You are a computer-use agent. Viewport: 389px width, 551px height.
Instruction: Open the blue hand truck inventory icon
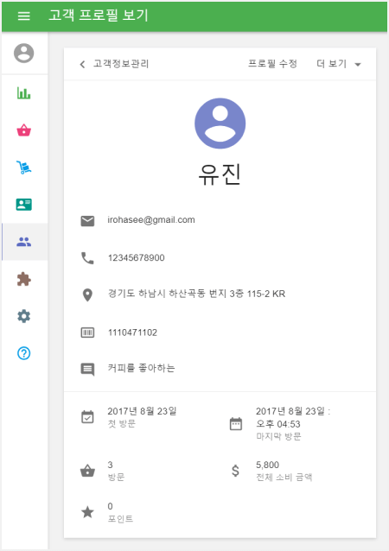pos(24,168)
